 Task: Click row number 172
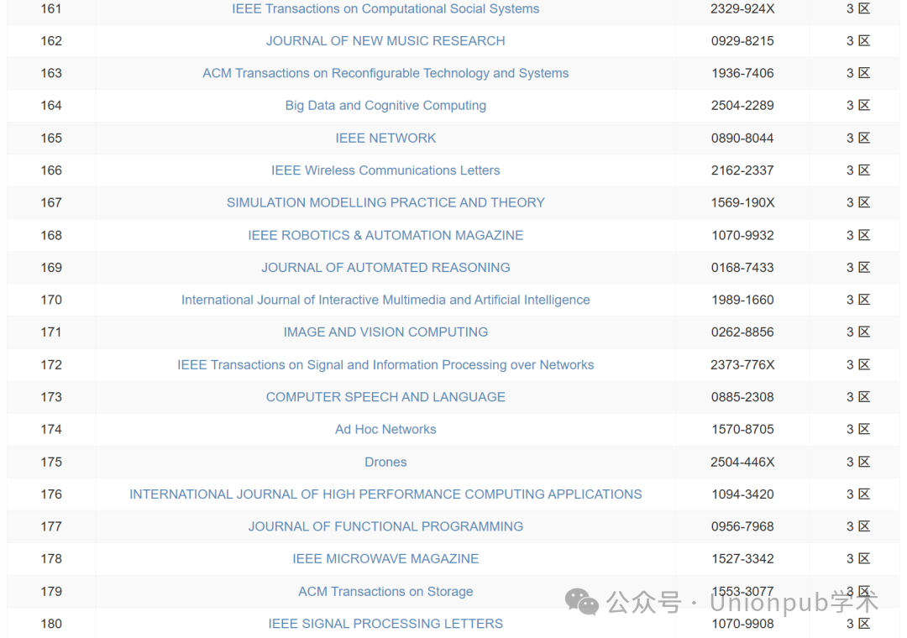51,365
